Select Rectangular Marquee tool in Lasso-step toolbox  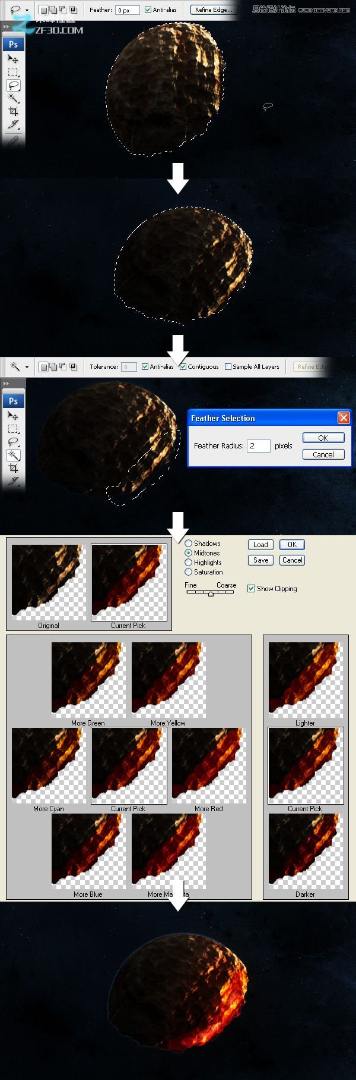(13, 72)
